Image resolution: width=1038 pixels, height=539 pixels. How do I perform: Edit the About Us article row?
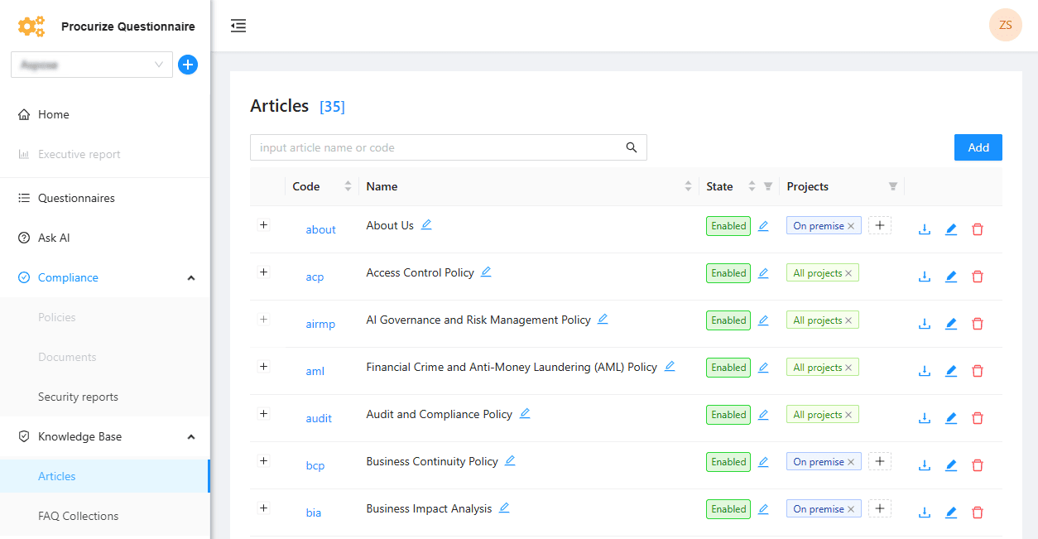[x=950, y=229]
